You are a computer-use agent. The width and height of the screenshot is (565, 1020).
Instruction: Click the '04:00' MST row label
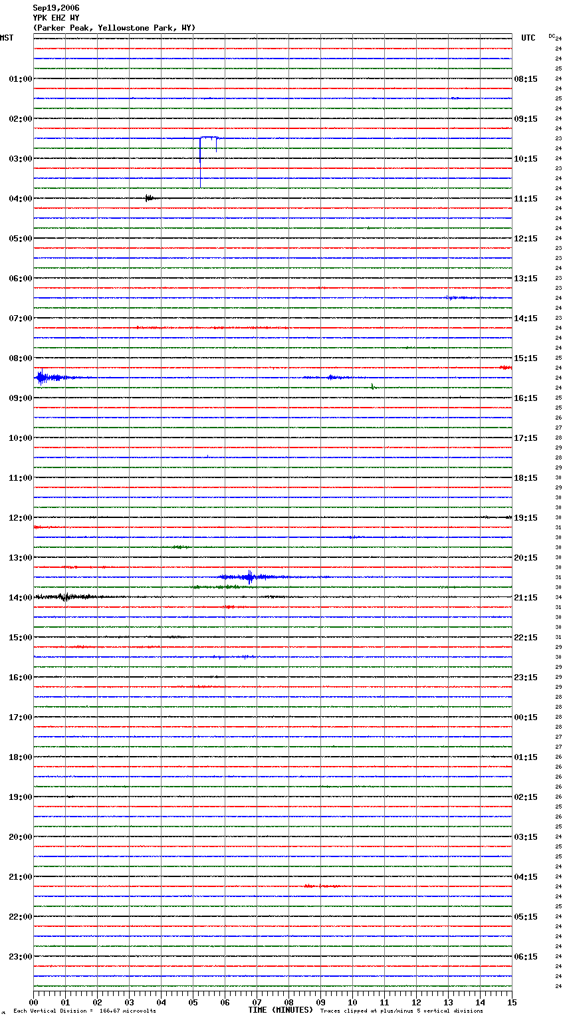[21, 199]
